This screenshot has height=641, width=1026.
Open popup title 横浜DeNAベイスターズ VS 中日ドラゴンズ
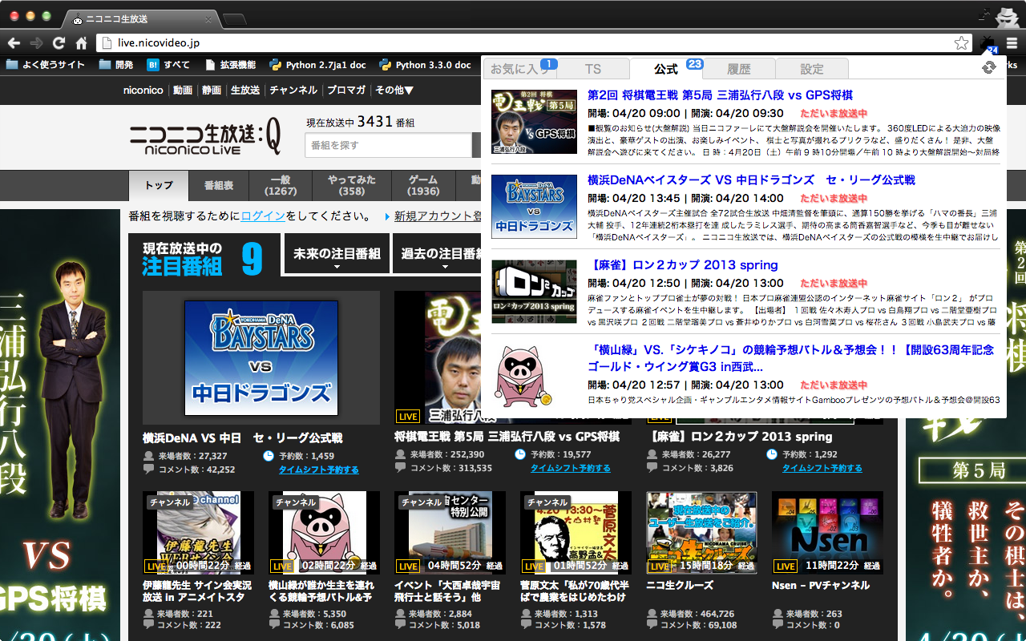(x=751, y=179)
